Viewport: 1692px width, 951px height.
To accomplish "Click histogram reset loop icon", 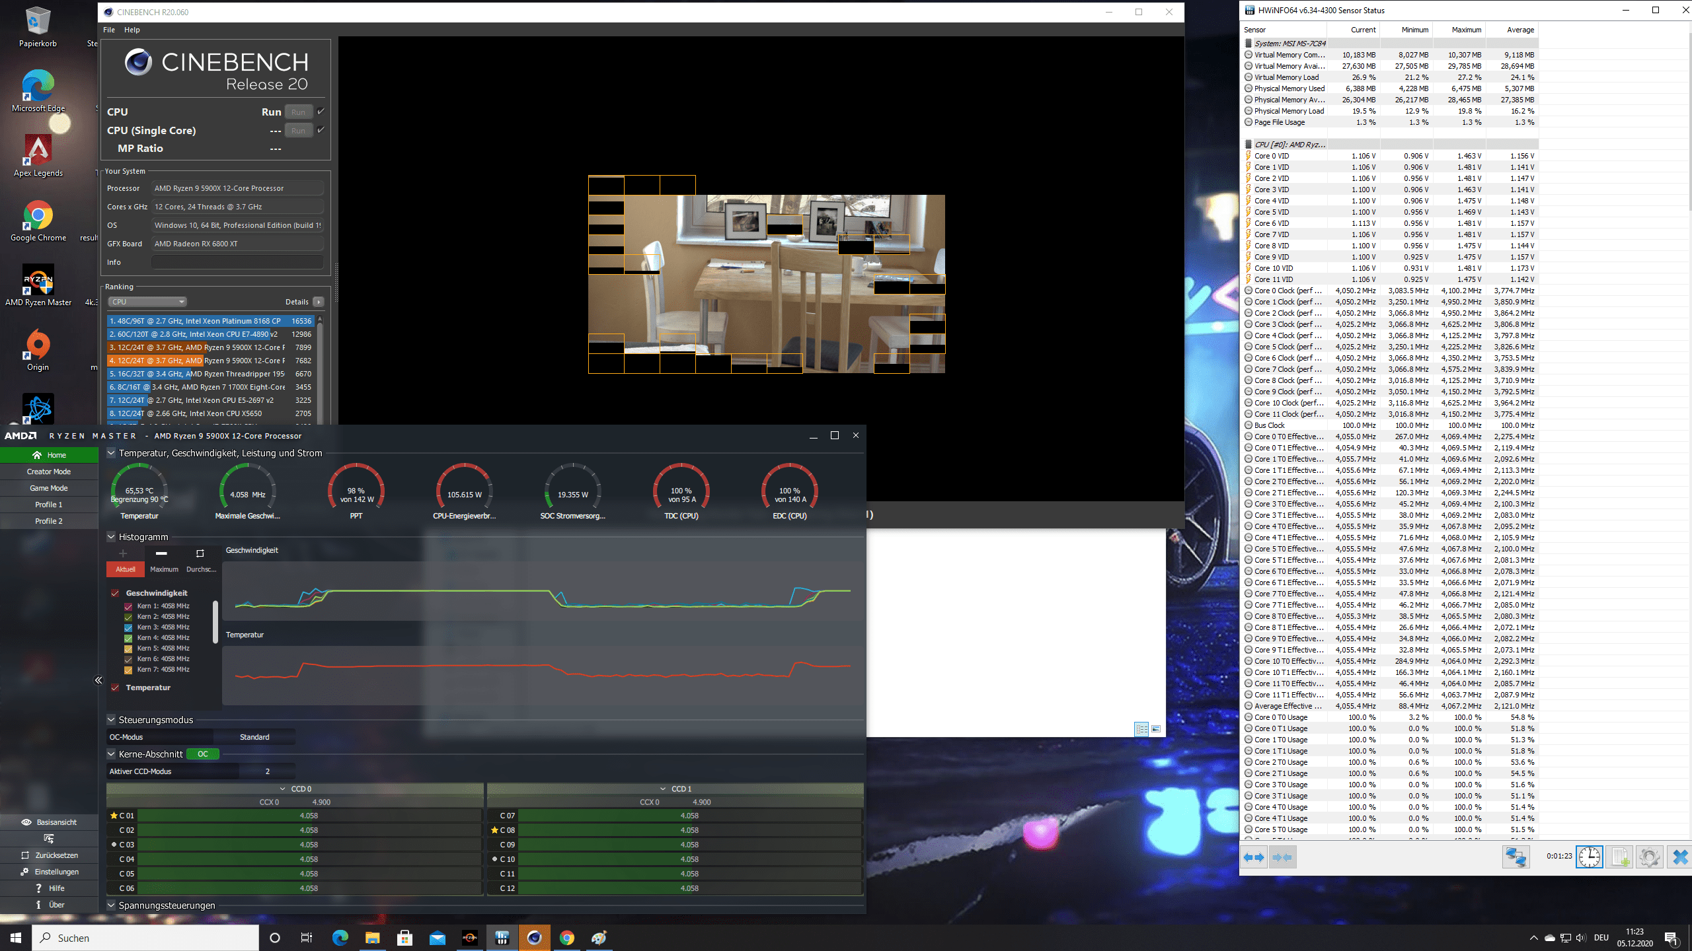I will point(200,553).
